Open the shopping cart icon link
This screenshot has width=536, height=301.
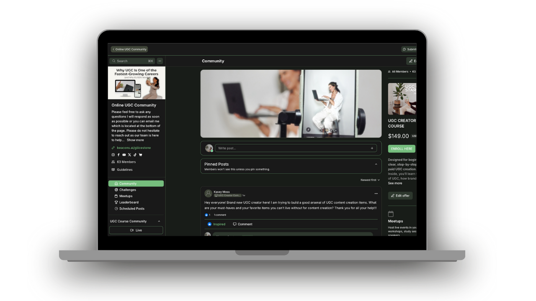(x=140, y=155)
